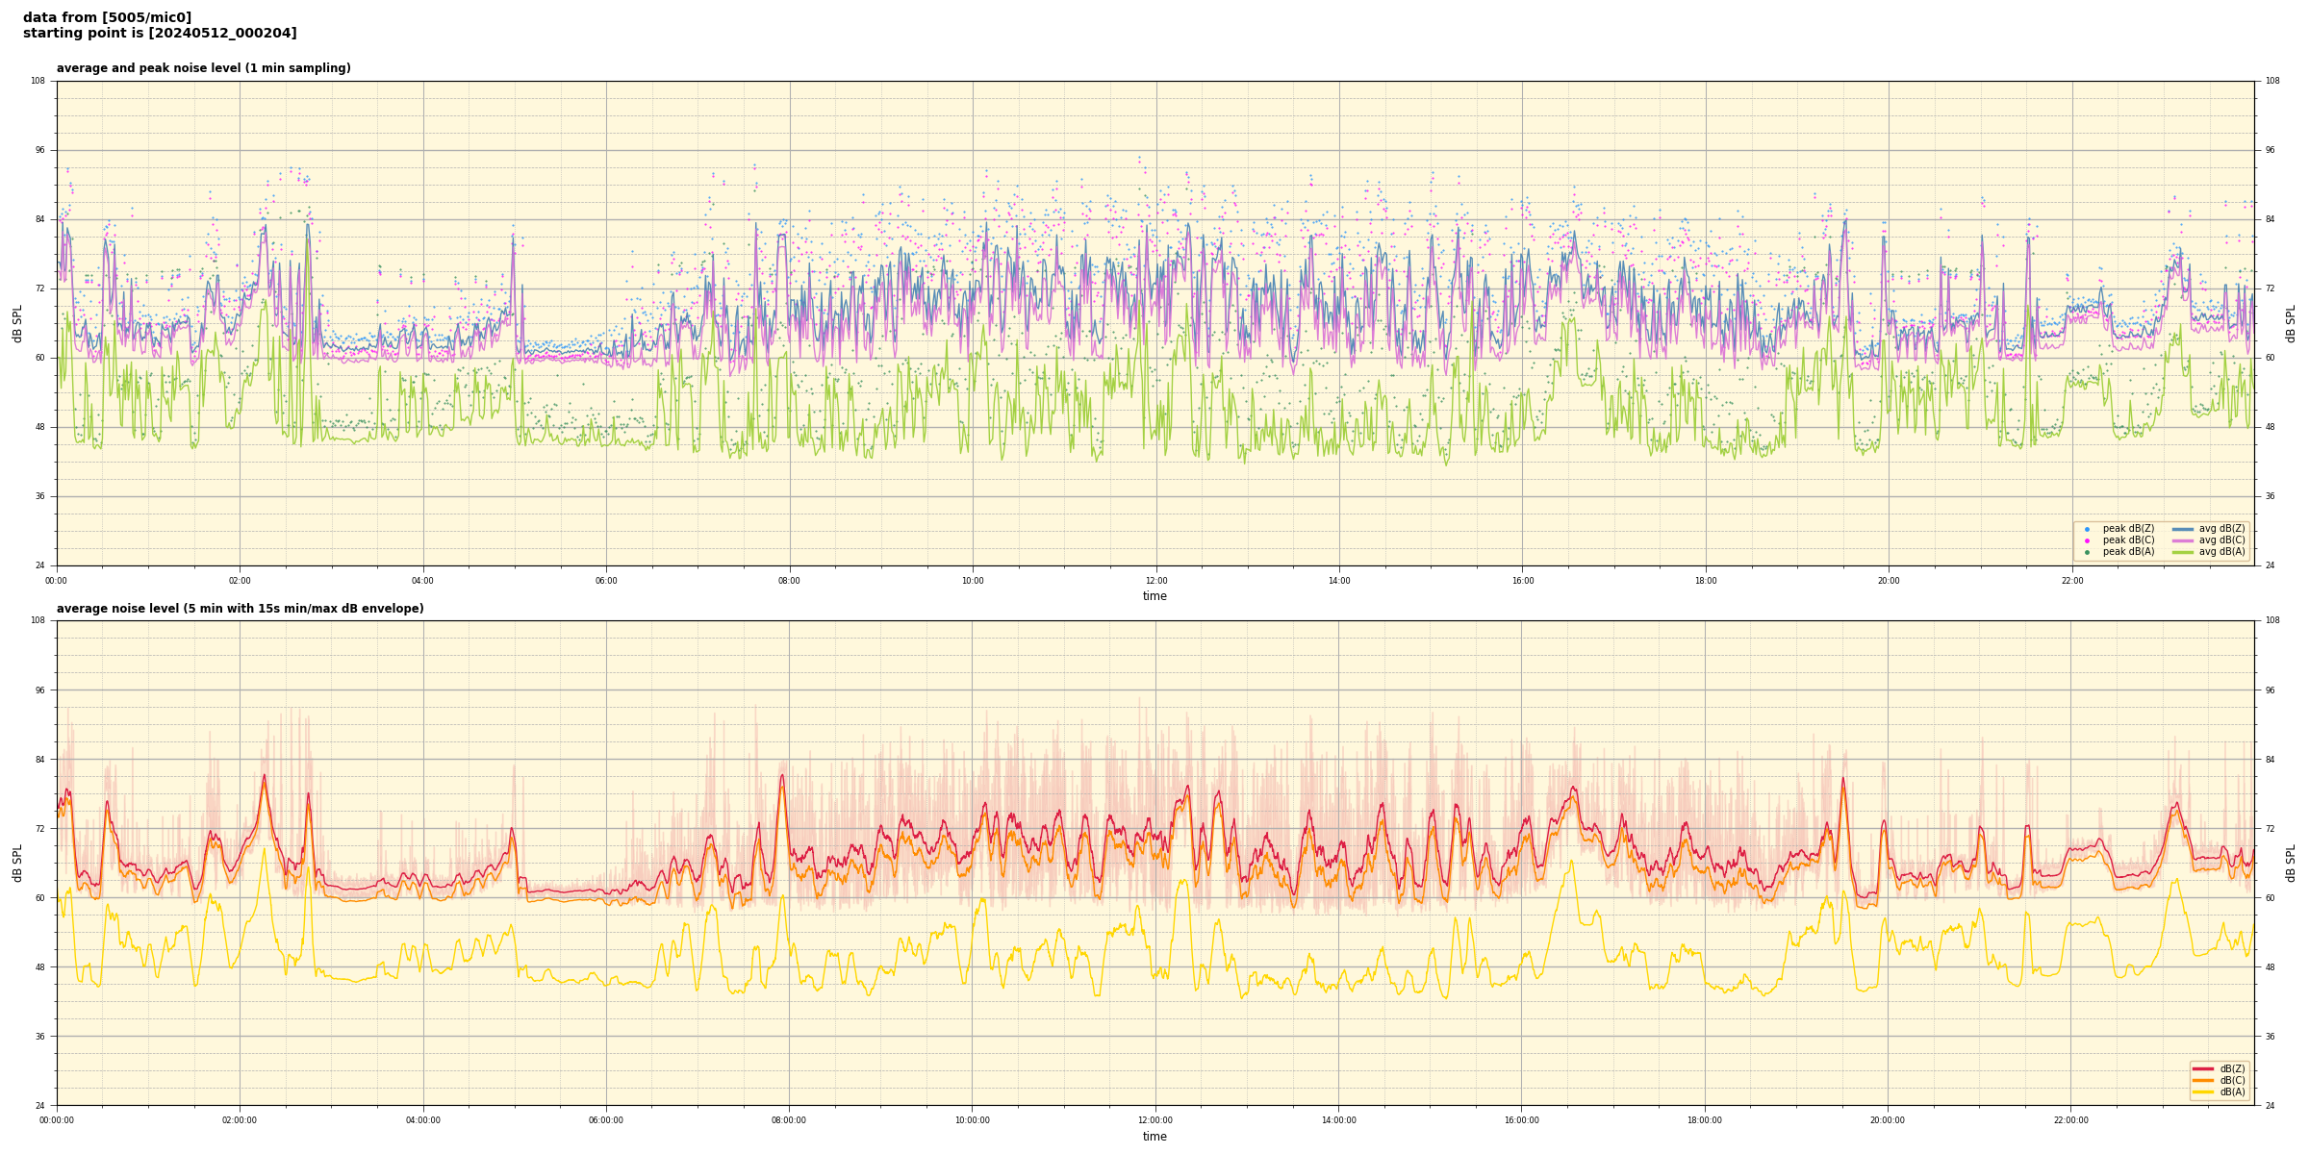Click the 'data from [5005/mic0]' header text

coord(107,17)
